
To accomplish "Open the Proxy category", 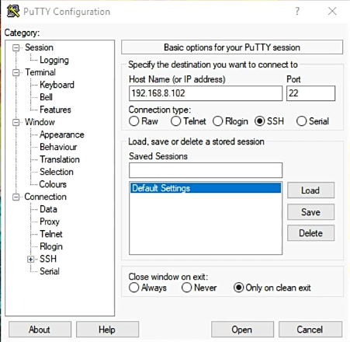I will click(x=50, y=222).
